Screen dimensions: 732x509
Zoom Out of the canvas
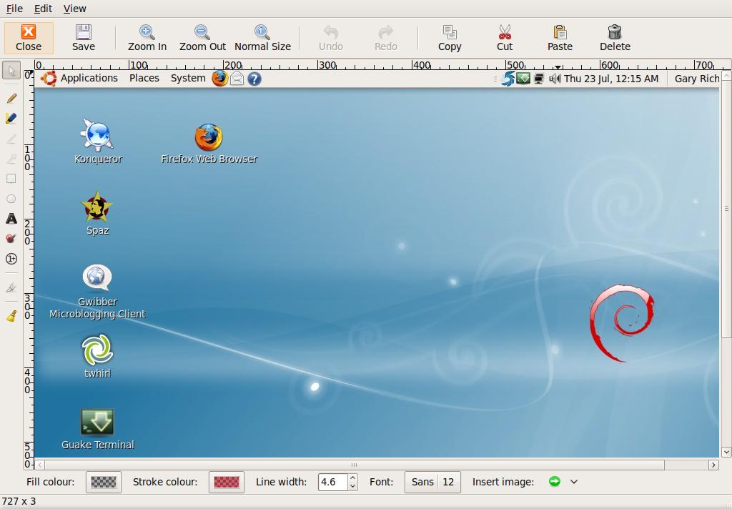pos(202,38)
